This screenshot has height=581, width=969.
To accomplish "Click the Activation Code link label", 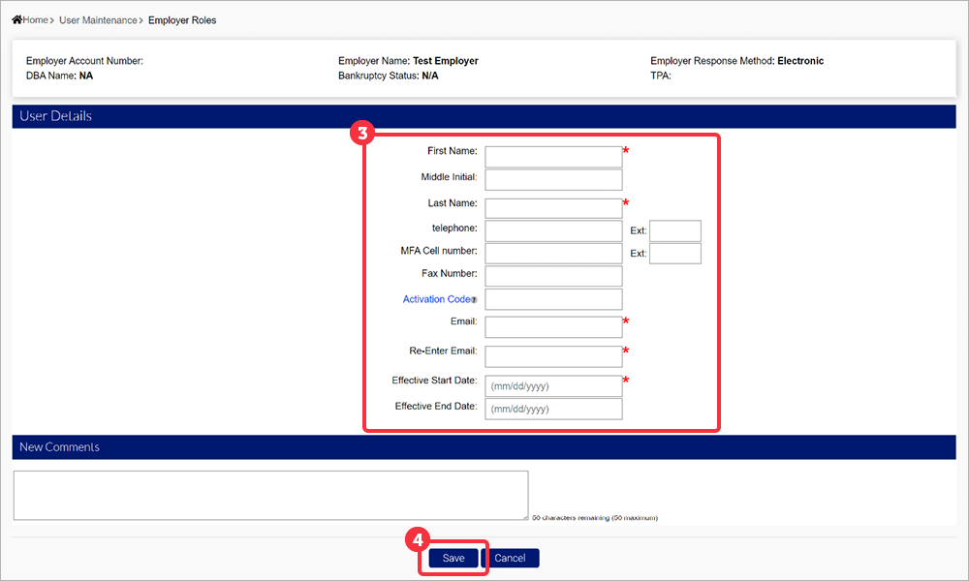I will (436, 299).
